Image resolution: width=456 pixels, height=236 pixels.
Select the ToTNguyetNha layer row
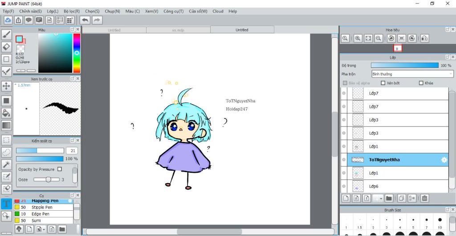pos(398,160)
